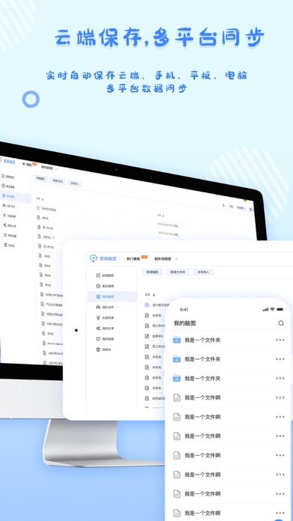Open 最近编辑 in the tablet sidebar
The width and height of the screenshot is (293, 521).
pos(105,286)
